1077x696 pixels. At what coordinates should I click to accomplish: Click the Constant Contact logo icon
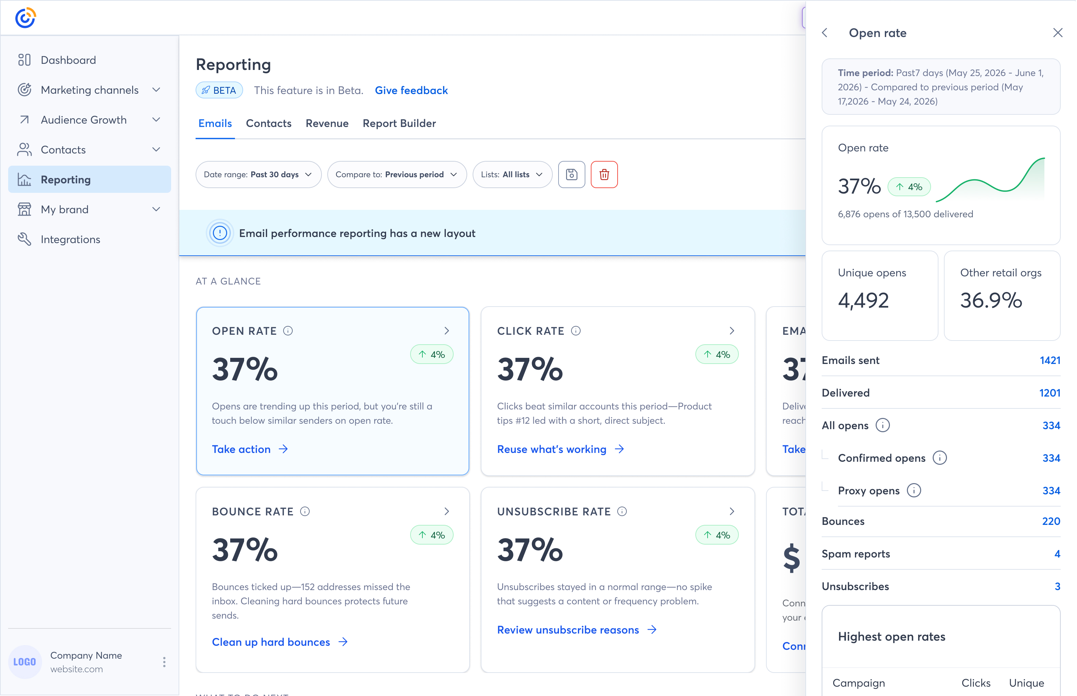(25, 18)
